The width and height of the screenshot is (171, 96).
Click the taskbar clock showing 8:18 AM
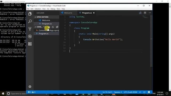(160, 94)
